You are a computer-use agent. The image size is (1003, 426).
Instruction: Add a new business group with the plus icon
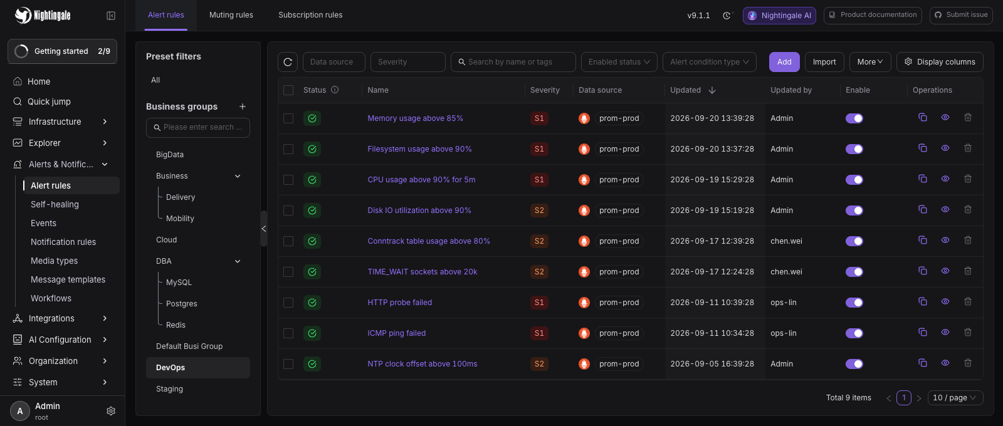click(x=243, y=106)
